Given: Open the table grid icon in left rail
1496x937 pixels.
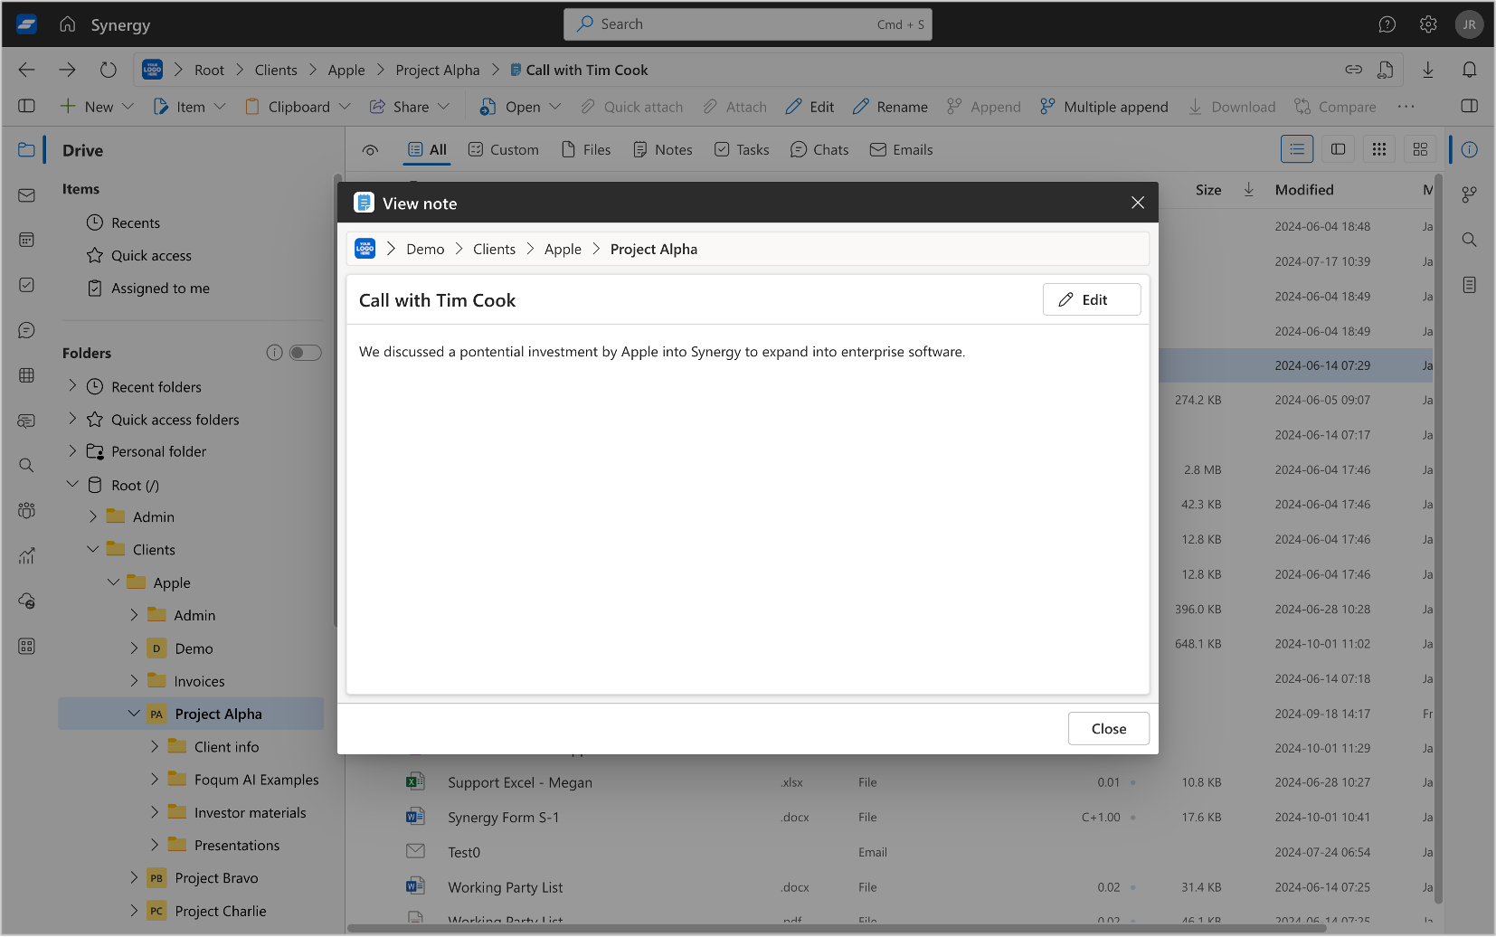Looking at the screenshot, I should tap(27, 375).
